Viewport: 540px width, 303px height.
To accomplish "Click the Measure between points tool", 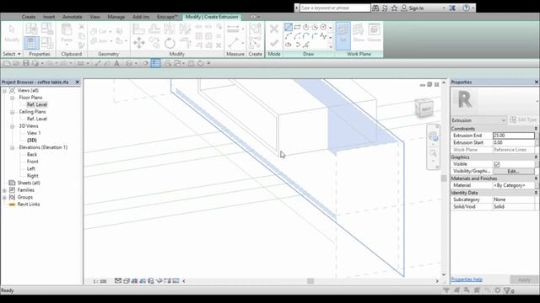I will (x=233, y=43).
